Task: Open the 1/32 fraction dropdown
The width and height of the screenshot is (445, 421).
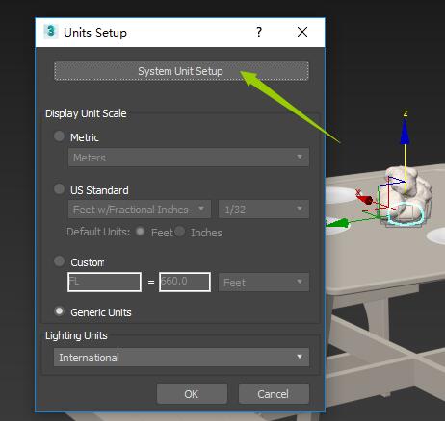Action: click(264, 210)
